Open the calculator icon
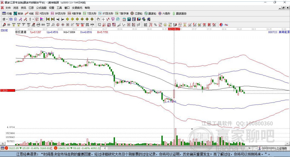 pos(129,19)
